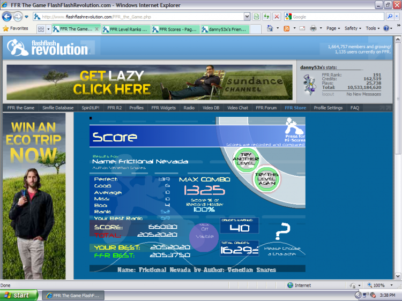Expand print options dropdown arrow

point(321,28)
